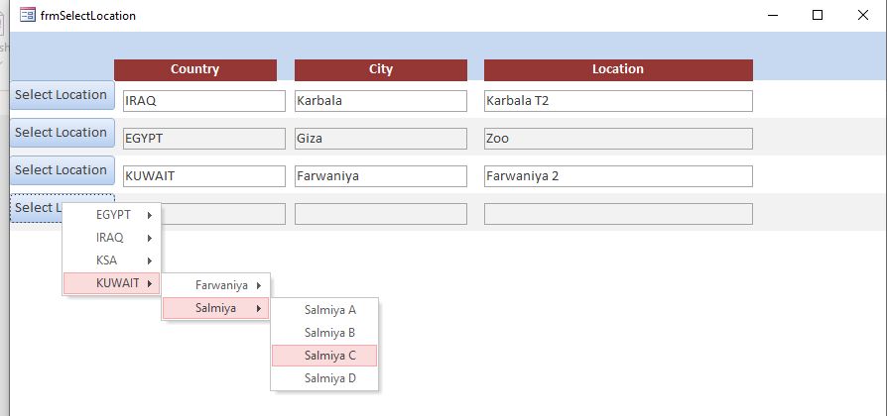Select the KUWAIT menu entry
887x416 pixels.
point(112,283)
